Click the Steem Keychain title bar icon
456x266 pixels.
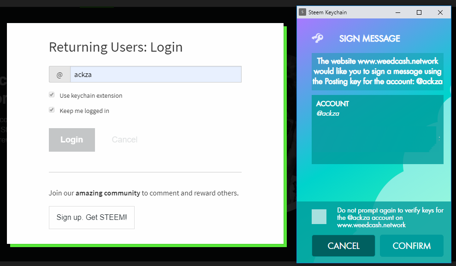(302, 12)
